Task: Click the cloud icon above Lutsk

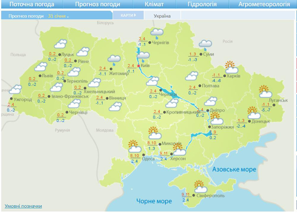Action: (x=60, y=44)
